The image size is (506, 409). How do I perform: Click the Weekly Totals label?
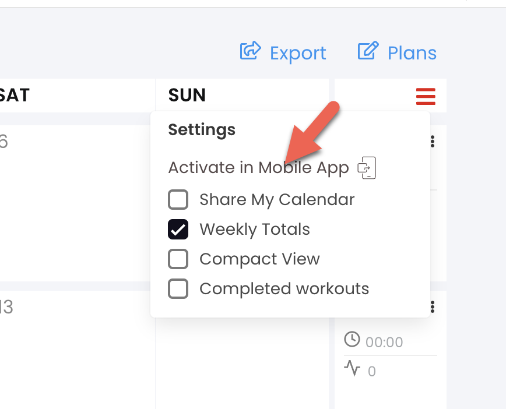[x=255, y=230]
